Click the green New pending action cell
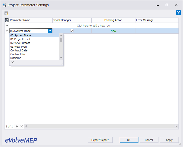This screenshot has width=183, height=147. 113,31
